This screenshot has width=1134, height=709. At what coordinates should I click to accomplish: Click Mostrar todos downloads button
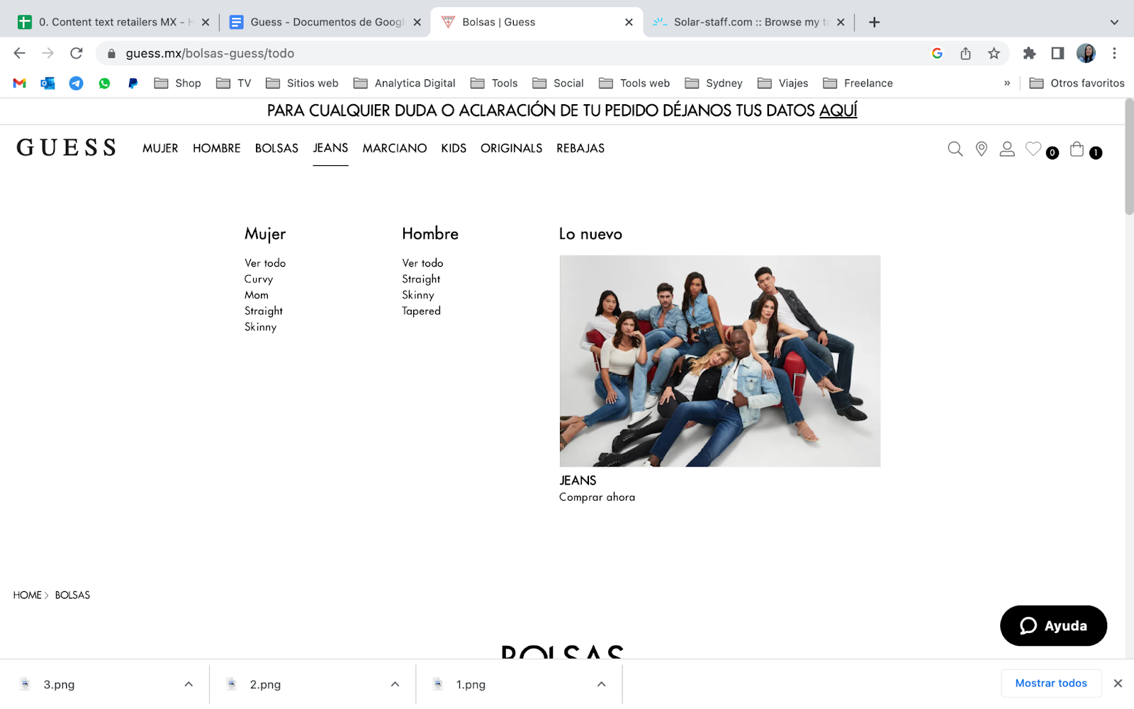(1051, 683)
